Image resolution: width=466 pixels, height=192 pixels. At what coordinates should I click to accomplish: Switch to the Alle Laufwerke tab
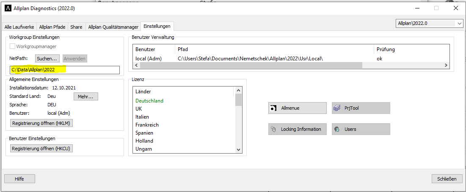(x=19, y=27)
